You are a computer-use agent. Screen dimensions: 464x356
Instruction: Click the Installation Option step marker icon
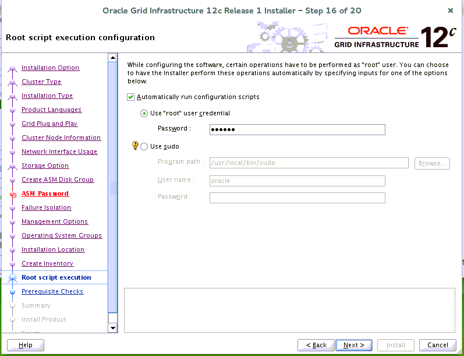[12, 69]
